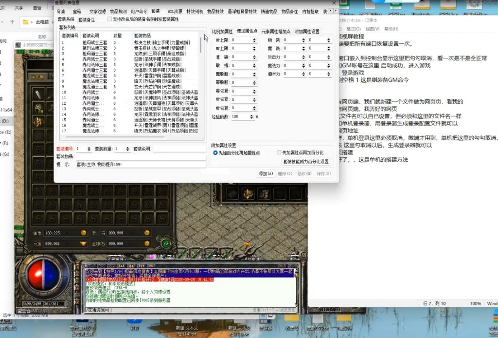Adjust the 准确 value spinner
Viewport: 498px width, 338px height.
click(x=254, y=57)
